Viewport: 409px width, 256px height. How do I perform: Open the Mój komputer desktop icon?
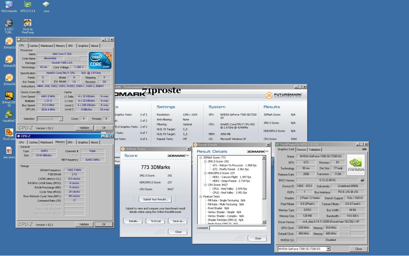pos(9,7)
